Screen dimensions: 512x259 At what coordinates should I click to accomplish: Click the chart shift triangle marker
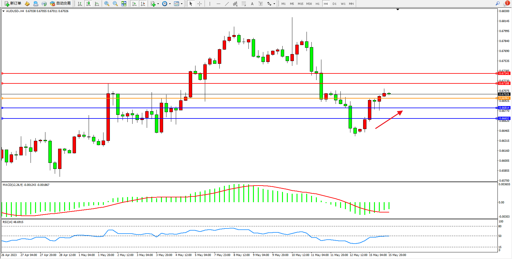(398, 10)
